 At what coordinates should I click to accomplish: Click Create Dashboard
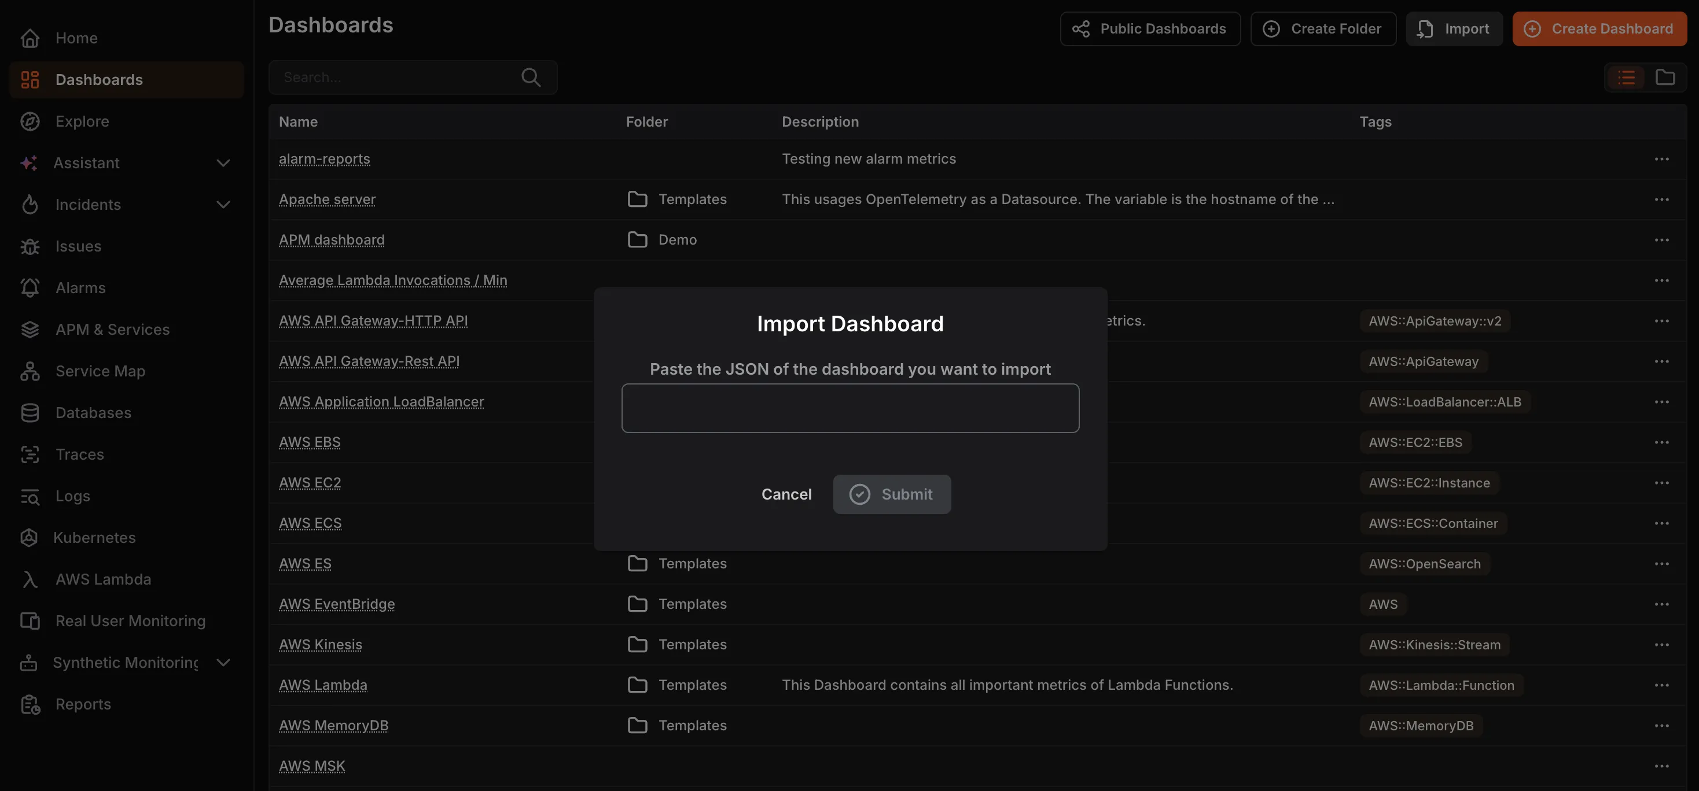pyautogui.click(x=1599, y=28)
